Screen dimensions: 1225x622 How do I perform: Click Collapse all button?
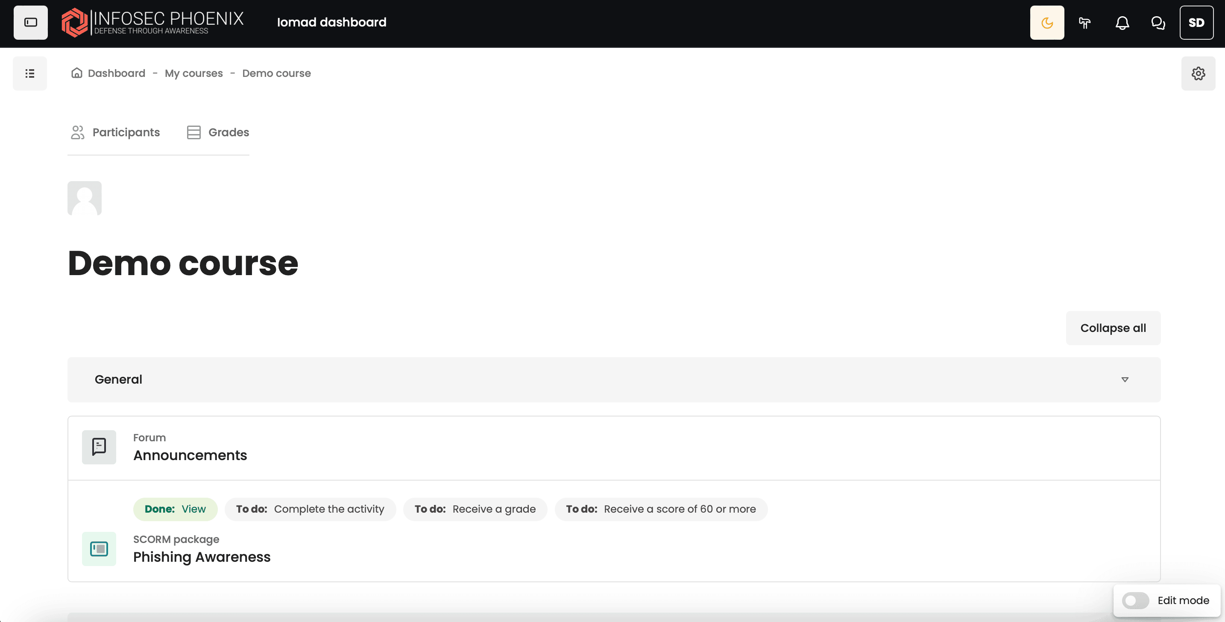1113,328
